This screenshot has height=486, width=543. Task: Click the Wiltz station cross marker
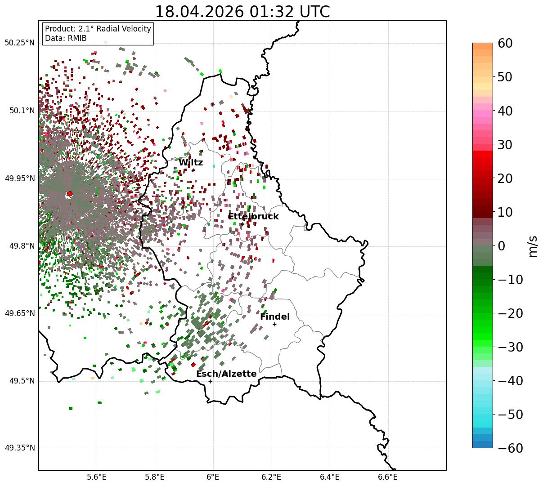pos(193,170)
